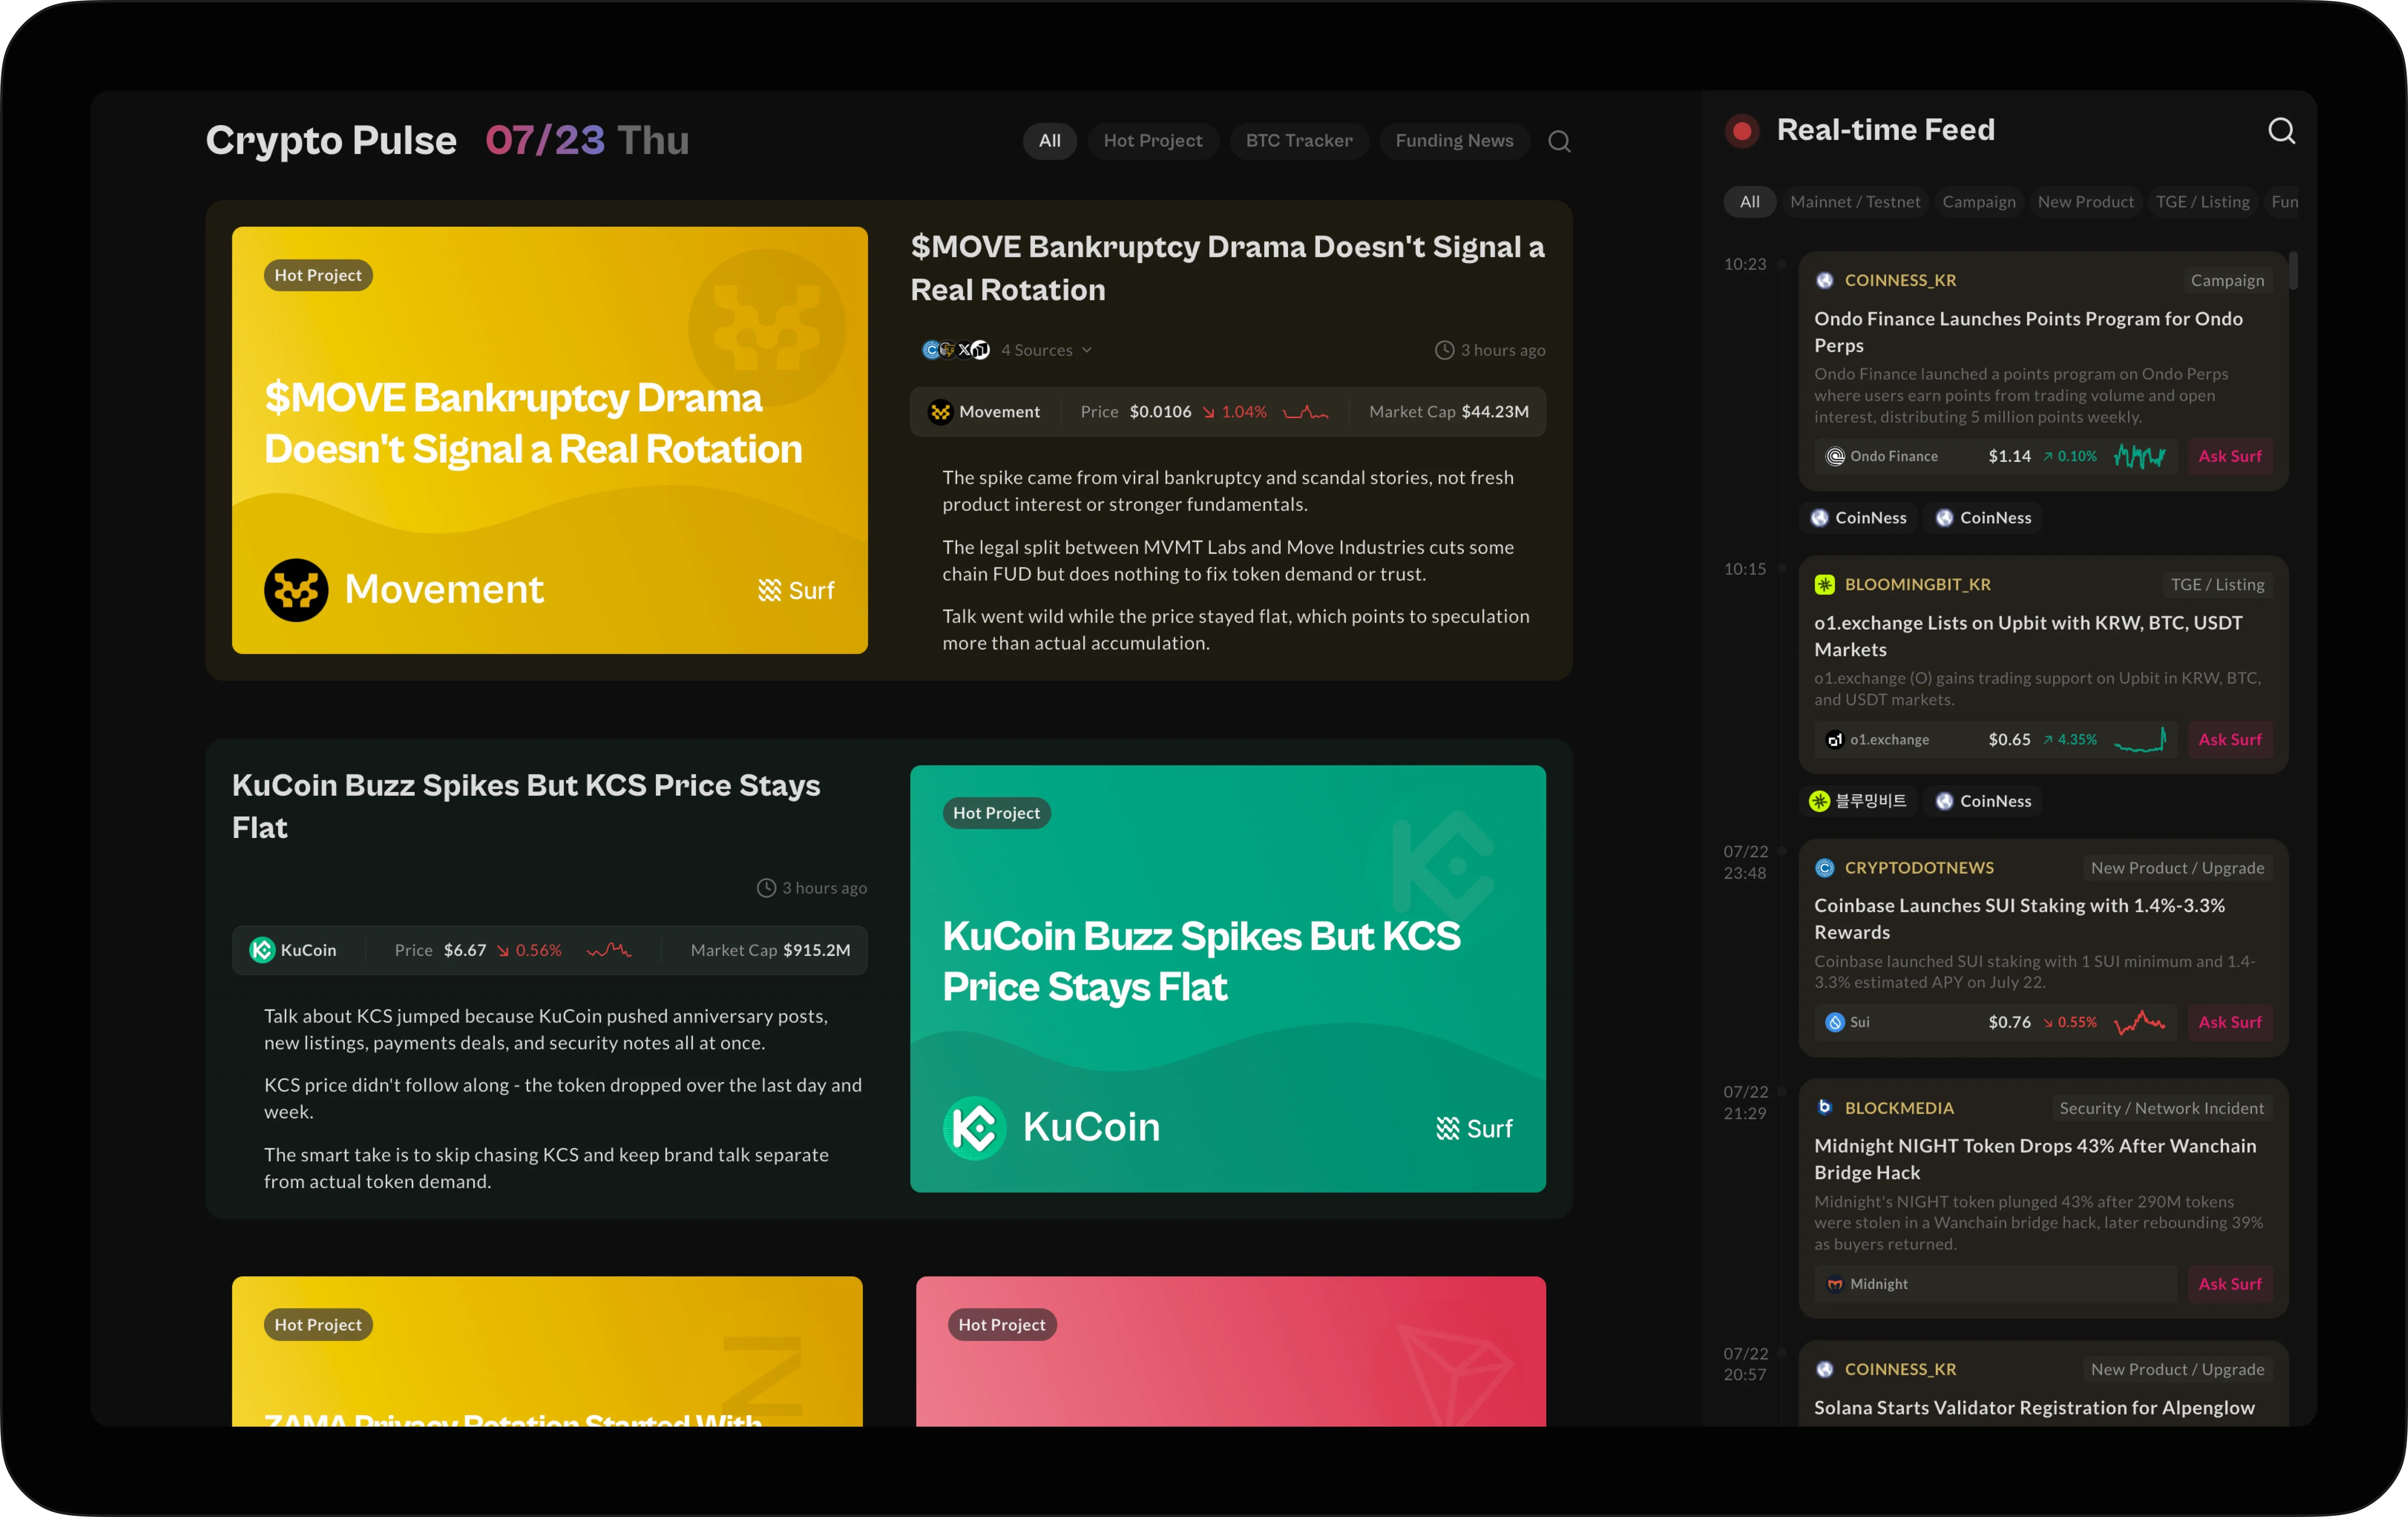
Task: Click the KuCoin price sparkline chart
Action: [609, 950]
